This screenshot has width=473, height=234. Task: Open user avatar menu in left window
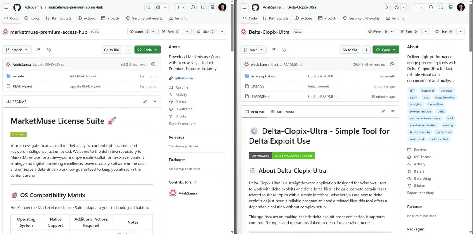pyautogui.click(x=222, y=7)
